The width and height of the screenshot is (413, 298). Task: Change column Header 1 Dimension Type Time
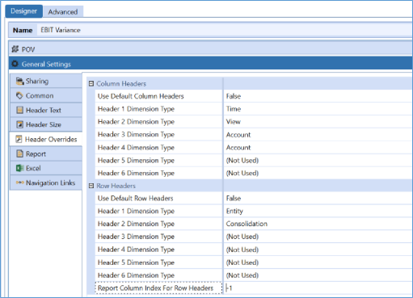coord(318,109)
